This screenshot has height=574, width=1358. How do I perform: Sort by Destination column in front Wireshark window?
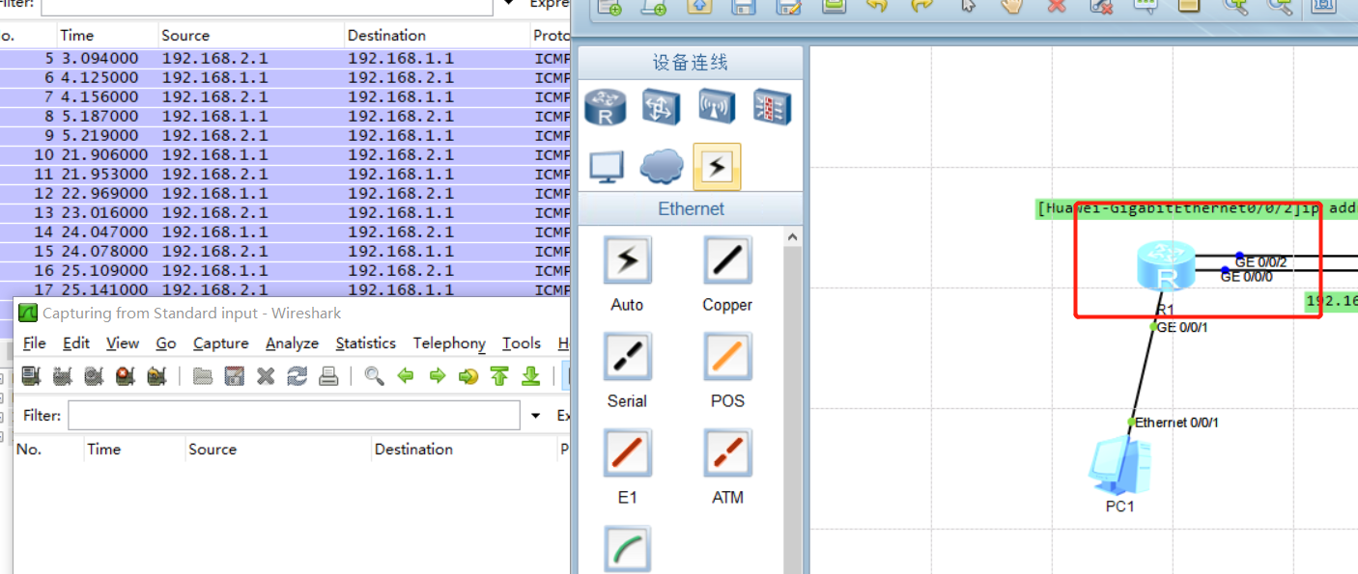coord(464,450)
